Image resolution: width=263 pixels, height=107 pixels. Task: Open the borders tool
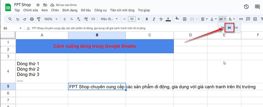(x=185, y=19)
